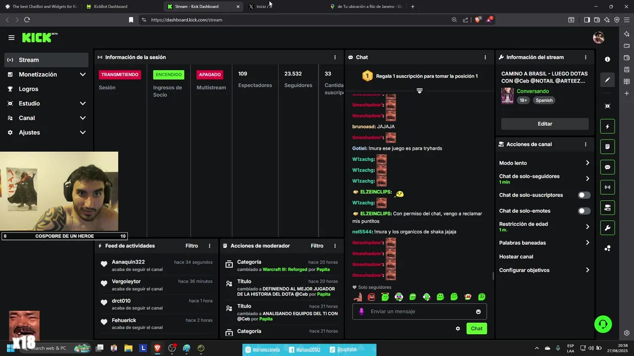Click the document notes icon in the right rail
Image resolution: width=634 pixels, height=356 pixels.
[x=607, y=147]
